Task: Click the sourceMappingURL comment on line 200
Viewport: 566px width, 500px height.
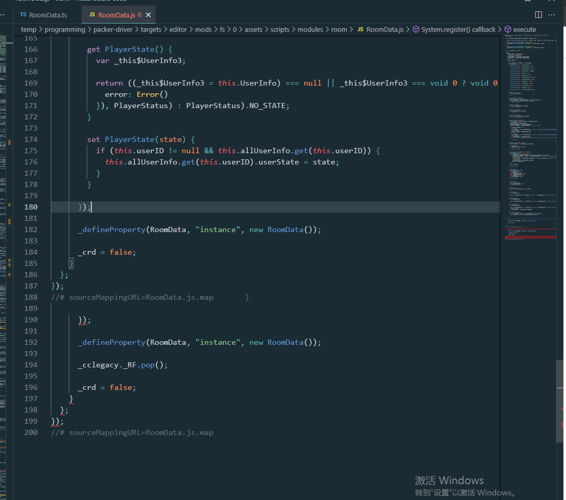Action: click(132, 432)
